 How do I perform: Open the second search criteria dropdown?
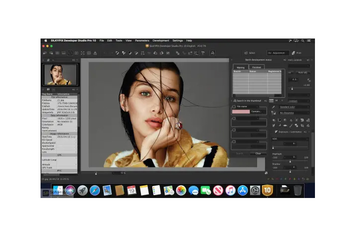(x=248, y=118)
